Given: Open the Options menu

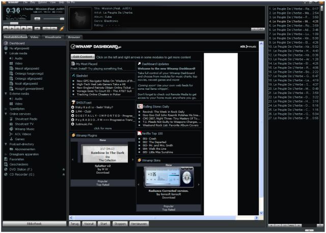Looking at the screenshot, I should (x=42, y=2).
